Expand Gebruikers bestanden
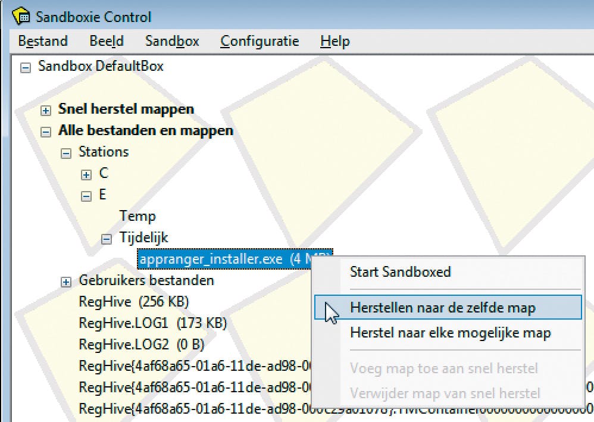Image resolution: width=594 pixels, height=422 pixels. [x=66, y=282]
